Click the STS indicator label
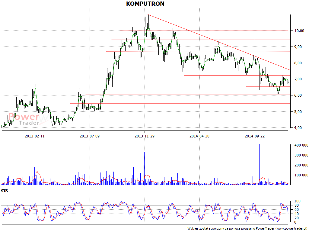Screen dimensions: 309x232 pyautogui.click(x=4, y=191)
